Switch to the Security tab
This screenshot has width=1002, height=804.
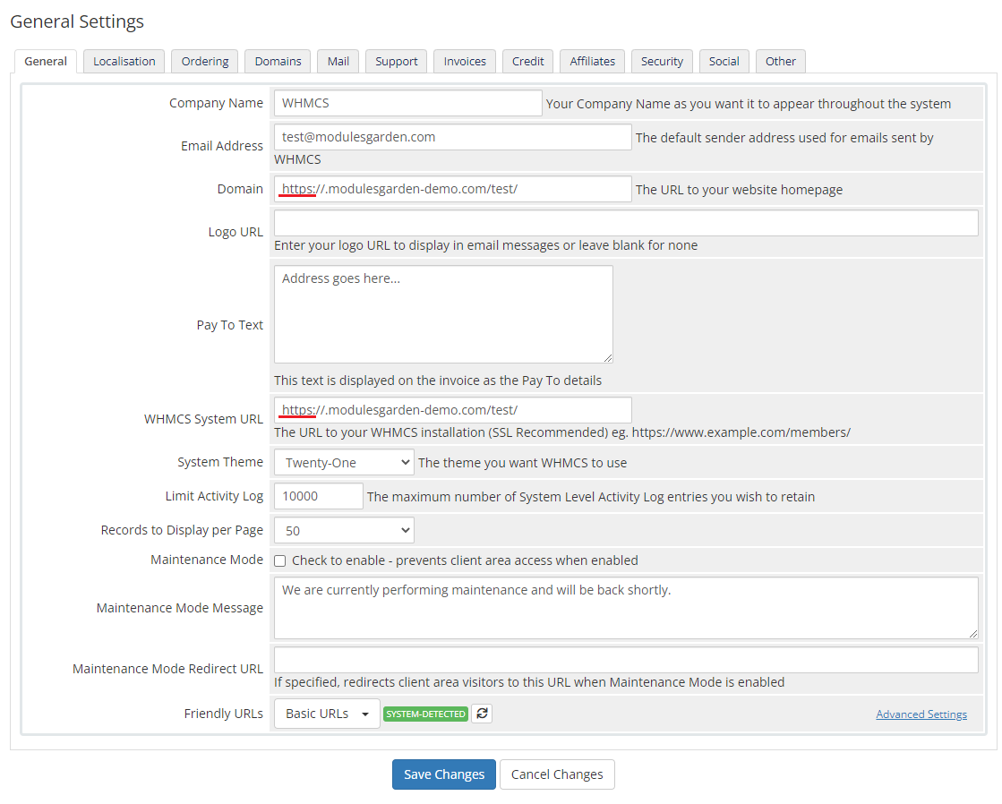662,62
